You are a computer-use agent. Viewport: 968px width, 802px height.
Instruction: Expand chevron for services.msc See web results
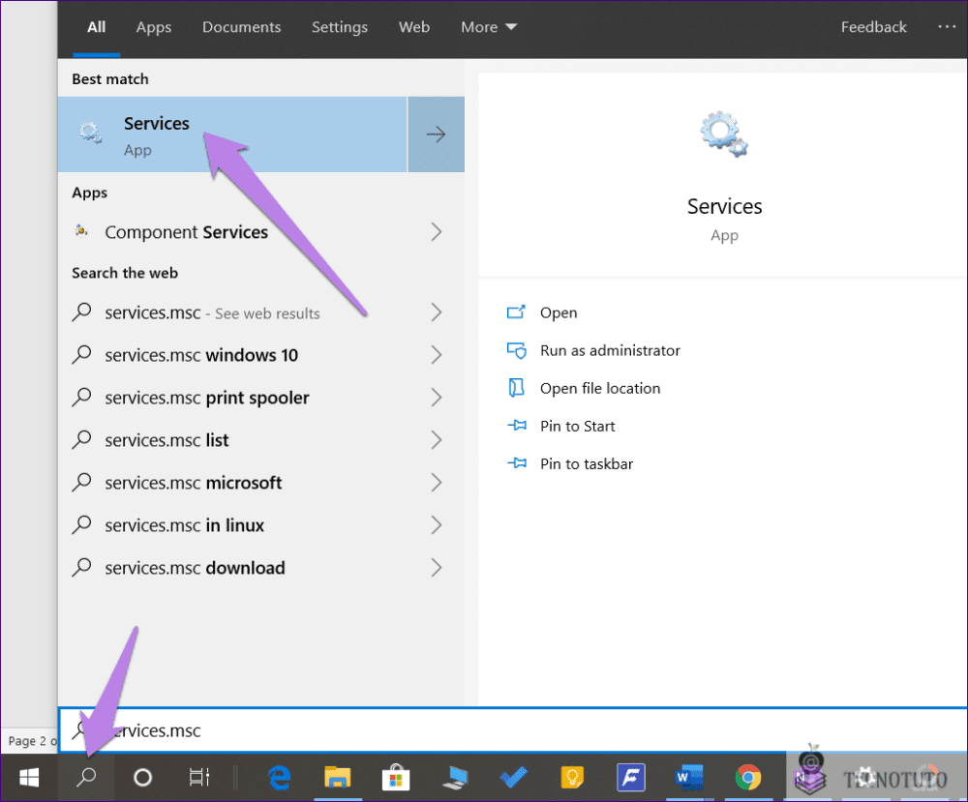tap(436, 312)
